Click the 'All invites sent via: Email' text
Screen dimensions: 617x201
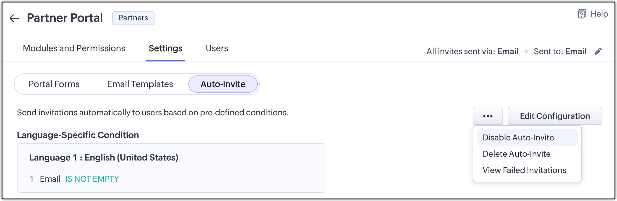(x=472, y=52)
